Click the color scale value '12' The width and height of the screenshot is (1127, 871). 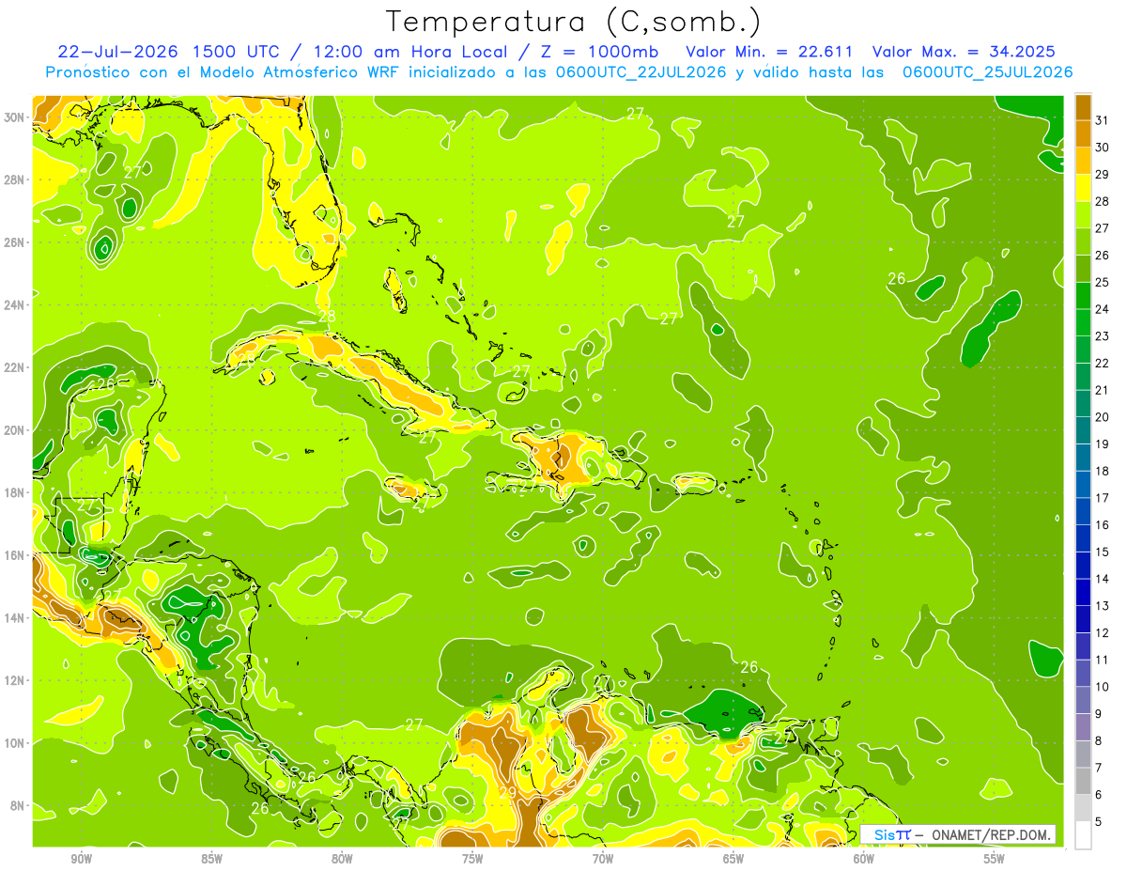(x=1103, y=633)
